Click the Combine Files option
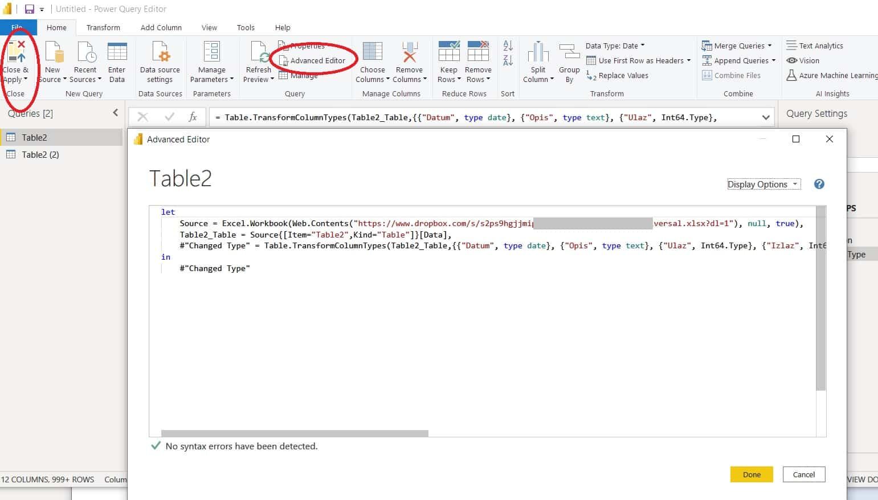The image size is (878, 500). pos(731,75)
